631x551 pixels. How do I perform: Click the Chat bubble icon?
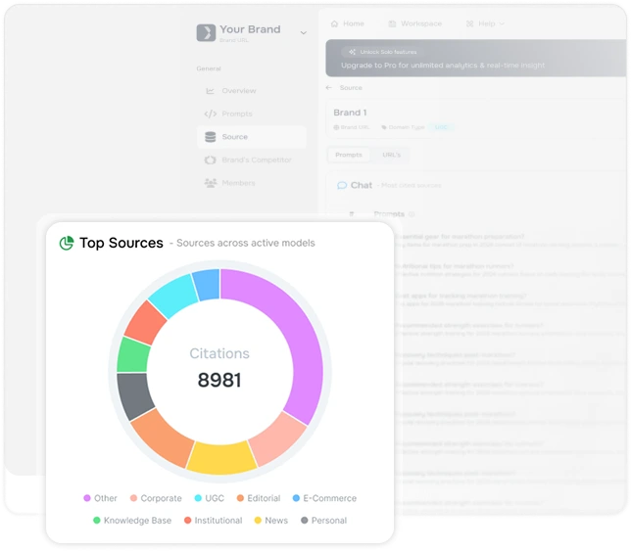point(342,185)
